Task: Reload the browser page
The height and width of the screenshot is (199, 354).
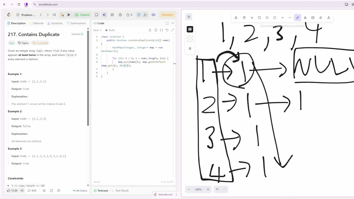Action: (x=19, y=4)
